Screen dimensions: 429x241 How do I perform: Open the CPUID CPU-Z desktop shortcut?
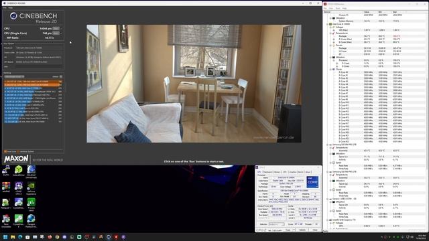click(19, 188)
